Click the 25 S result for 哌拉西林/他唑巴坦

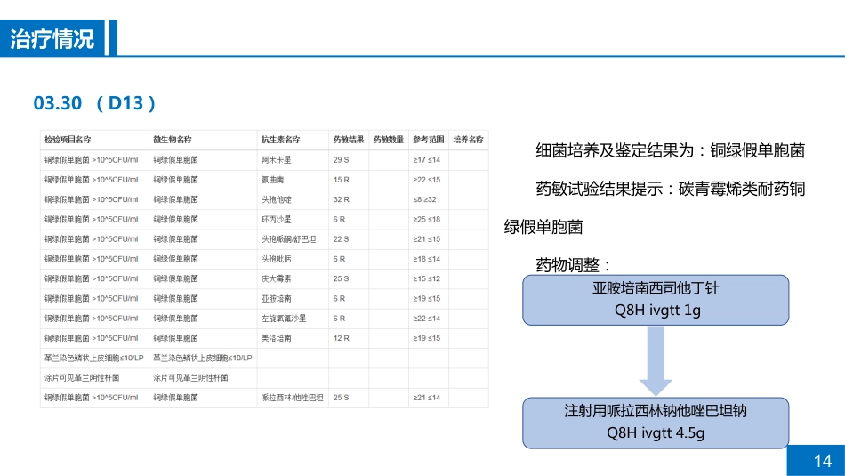point(342,398)
